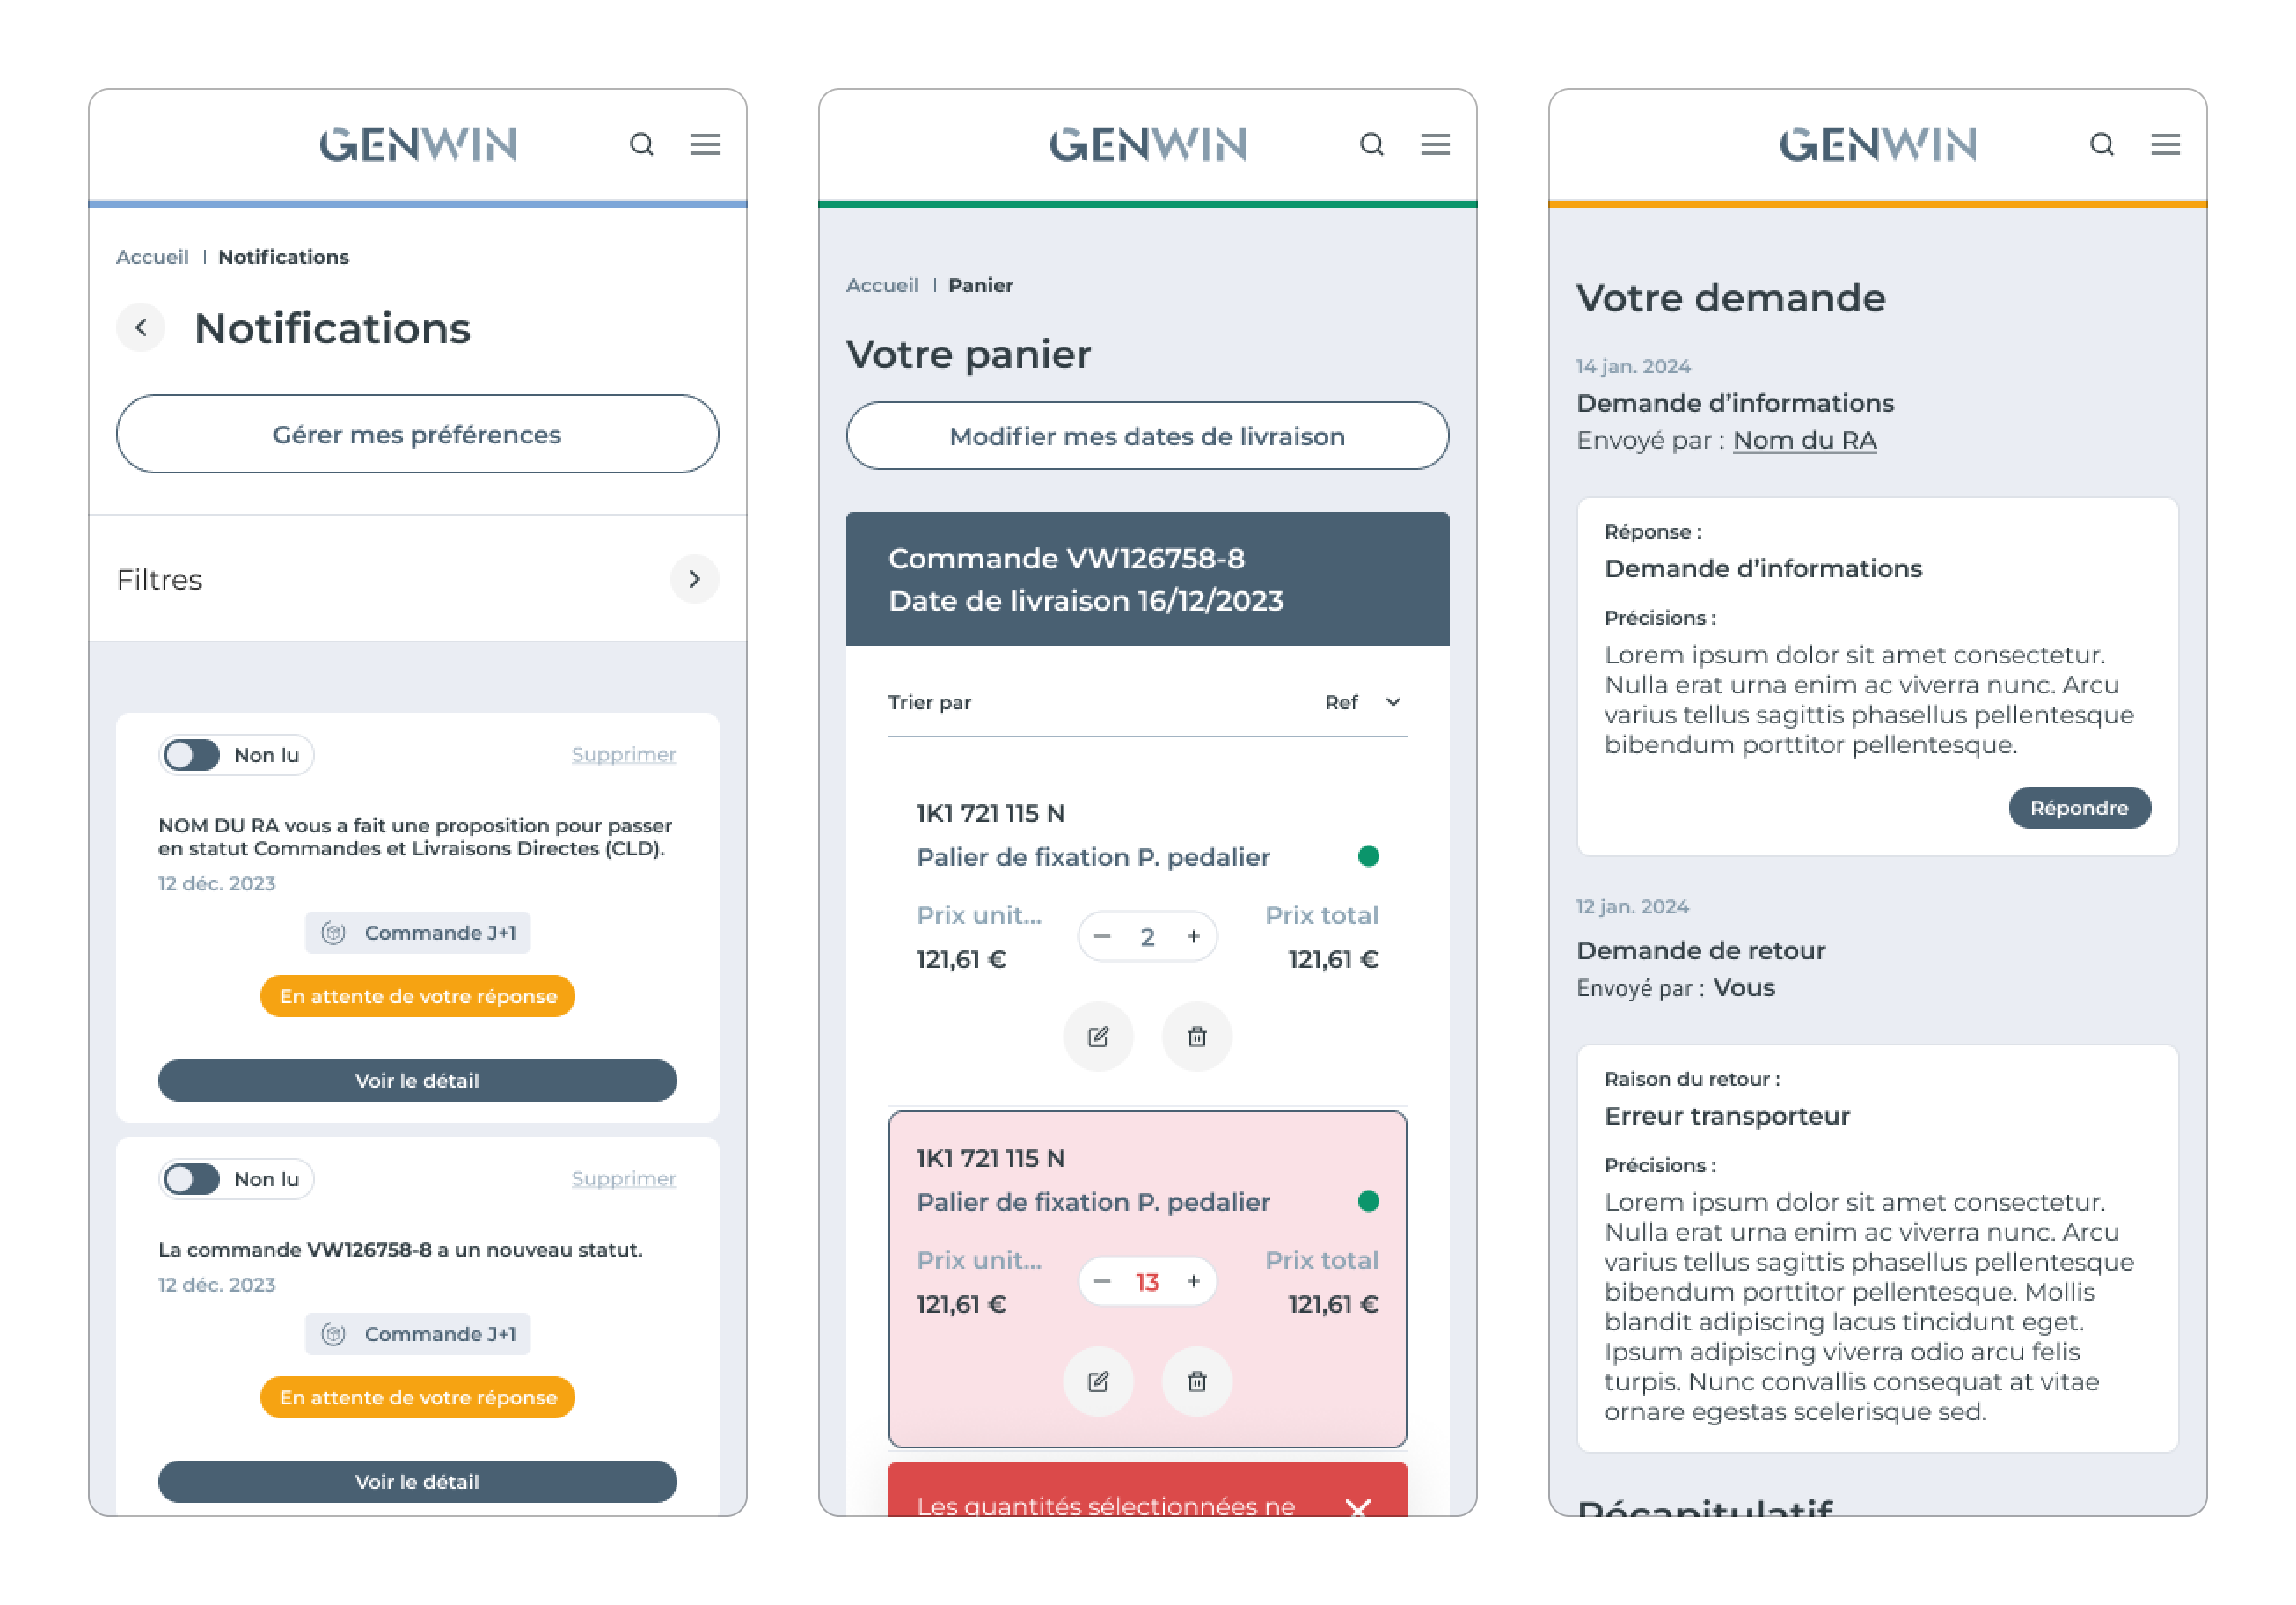Click the Erreur transporteur text
The image size is (2296, 1605).
[x=1727, y=1116]
